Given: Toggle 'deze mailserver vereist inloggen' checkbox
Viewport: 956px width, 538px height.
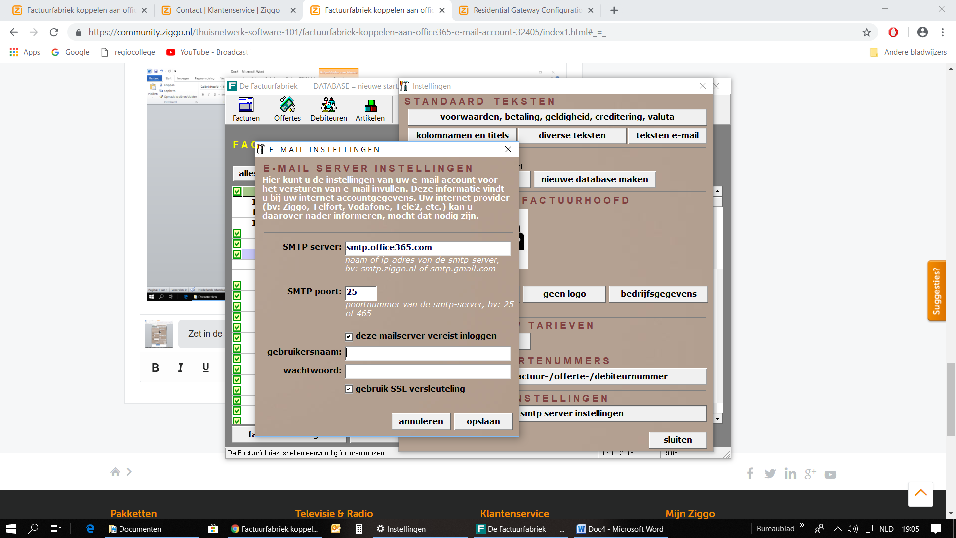Looking at the screenshot, I should pos(349,337).
